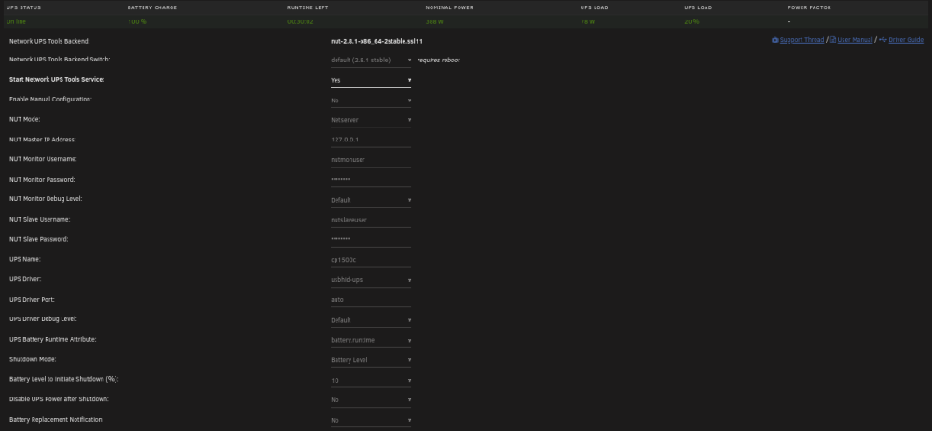Click the '00:30:02' runtime left value
Screen dimensions: 932x431
300,22
